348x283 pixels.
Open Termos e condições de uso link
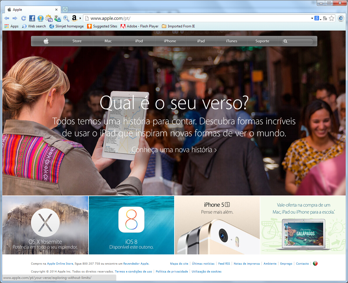coord(133,272)
